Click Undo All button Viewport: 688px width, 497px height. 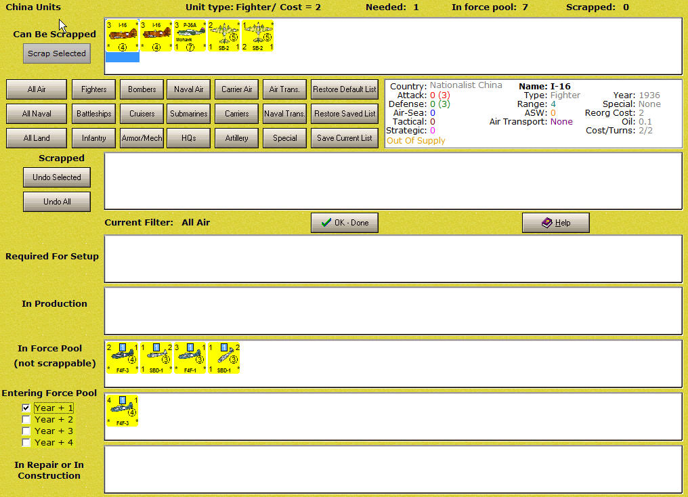[57, 202]
